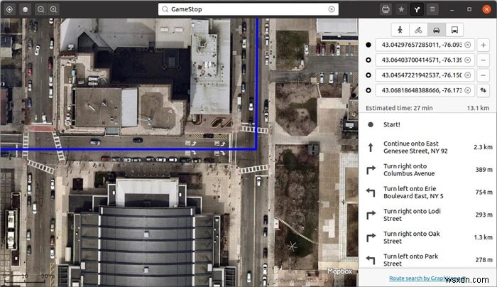Zoom in the map view
Image resolution: width=497 pixels, height=287 pixels.
point(53,9)
